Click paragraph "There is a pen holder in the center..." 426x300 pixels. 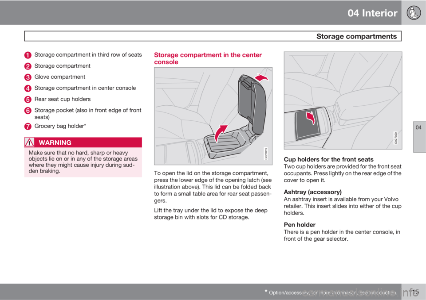pyautogui.click(x=342, y=235)
